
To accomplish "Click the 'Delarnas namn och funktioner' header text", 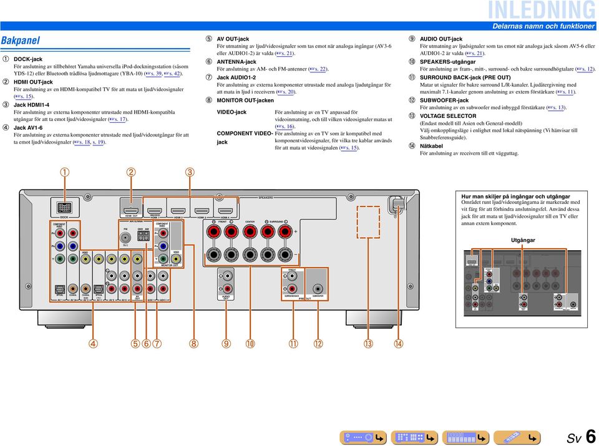I will (543, 26).
